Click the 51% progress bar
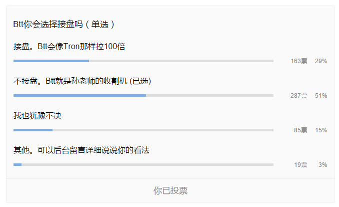The image size is (339, 207). pyautogui.click(x=143, y=95)
